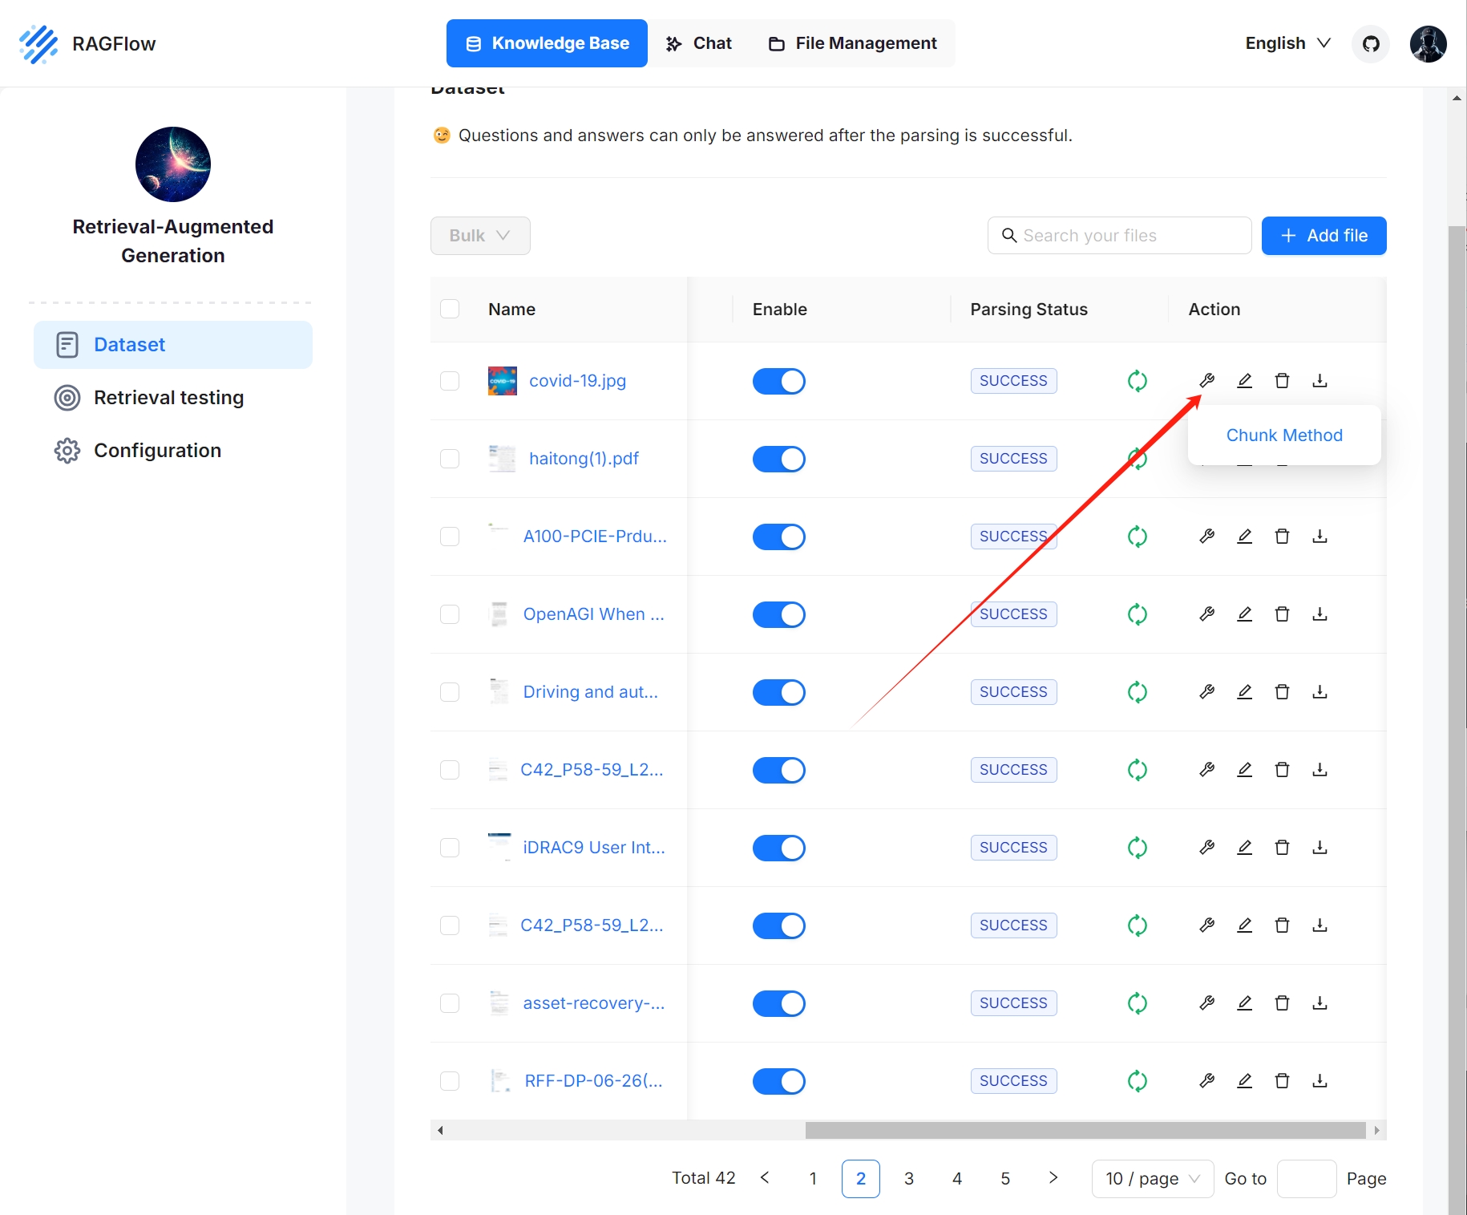1467x1215 pixels.
Task: Click the wrench icon for covid-19.jpg
Action: (x=1206, y=381)
